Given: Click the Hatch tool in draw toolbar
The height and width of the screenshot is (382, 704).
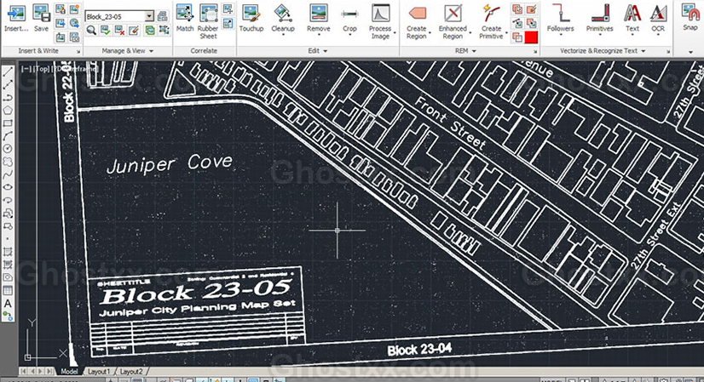Looking at the screenshot, I should (8, 252).
